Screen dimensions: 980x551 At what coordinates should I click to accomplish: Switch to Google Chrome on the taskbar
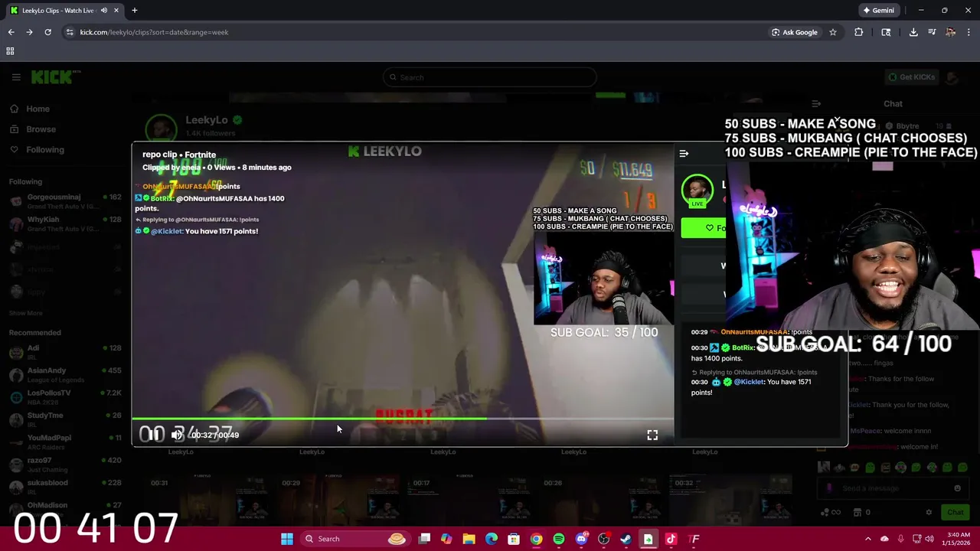(536, 539)
